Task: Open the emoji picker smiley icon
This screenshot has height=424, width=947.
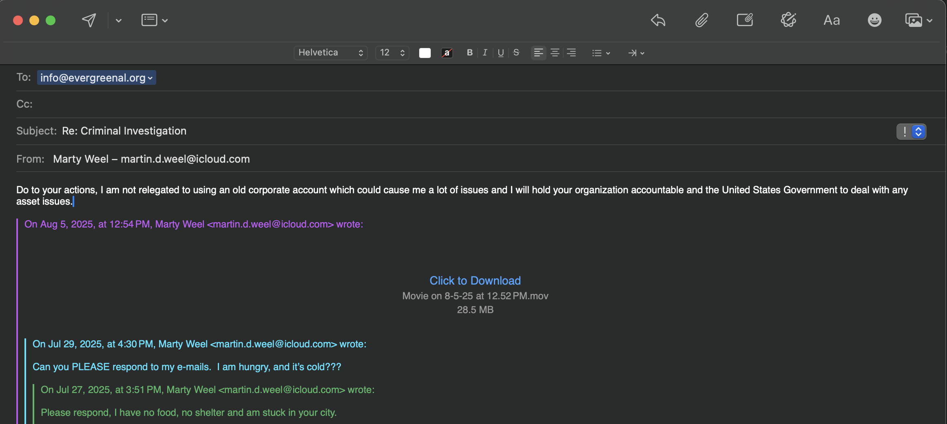Action: (874, 20)
